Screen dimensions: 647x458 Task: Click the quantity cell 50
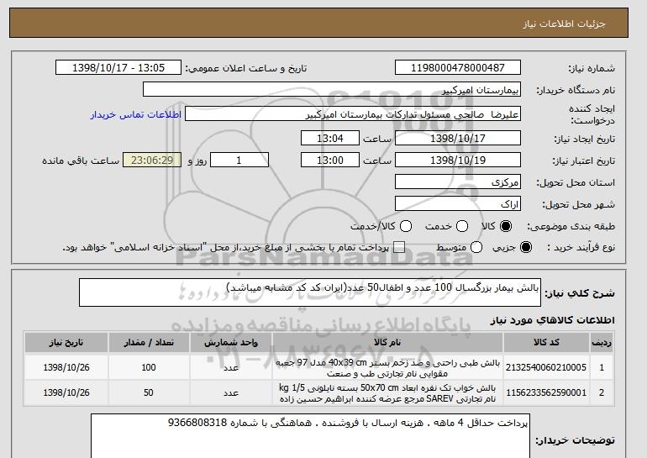(x=149, y=392)
